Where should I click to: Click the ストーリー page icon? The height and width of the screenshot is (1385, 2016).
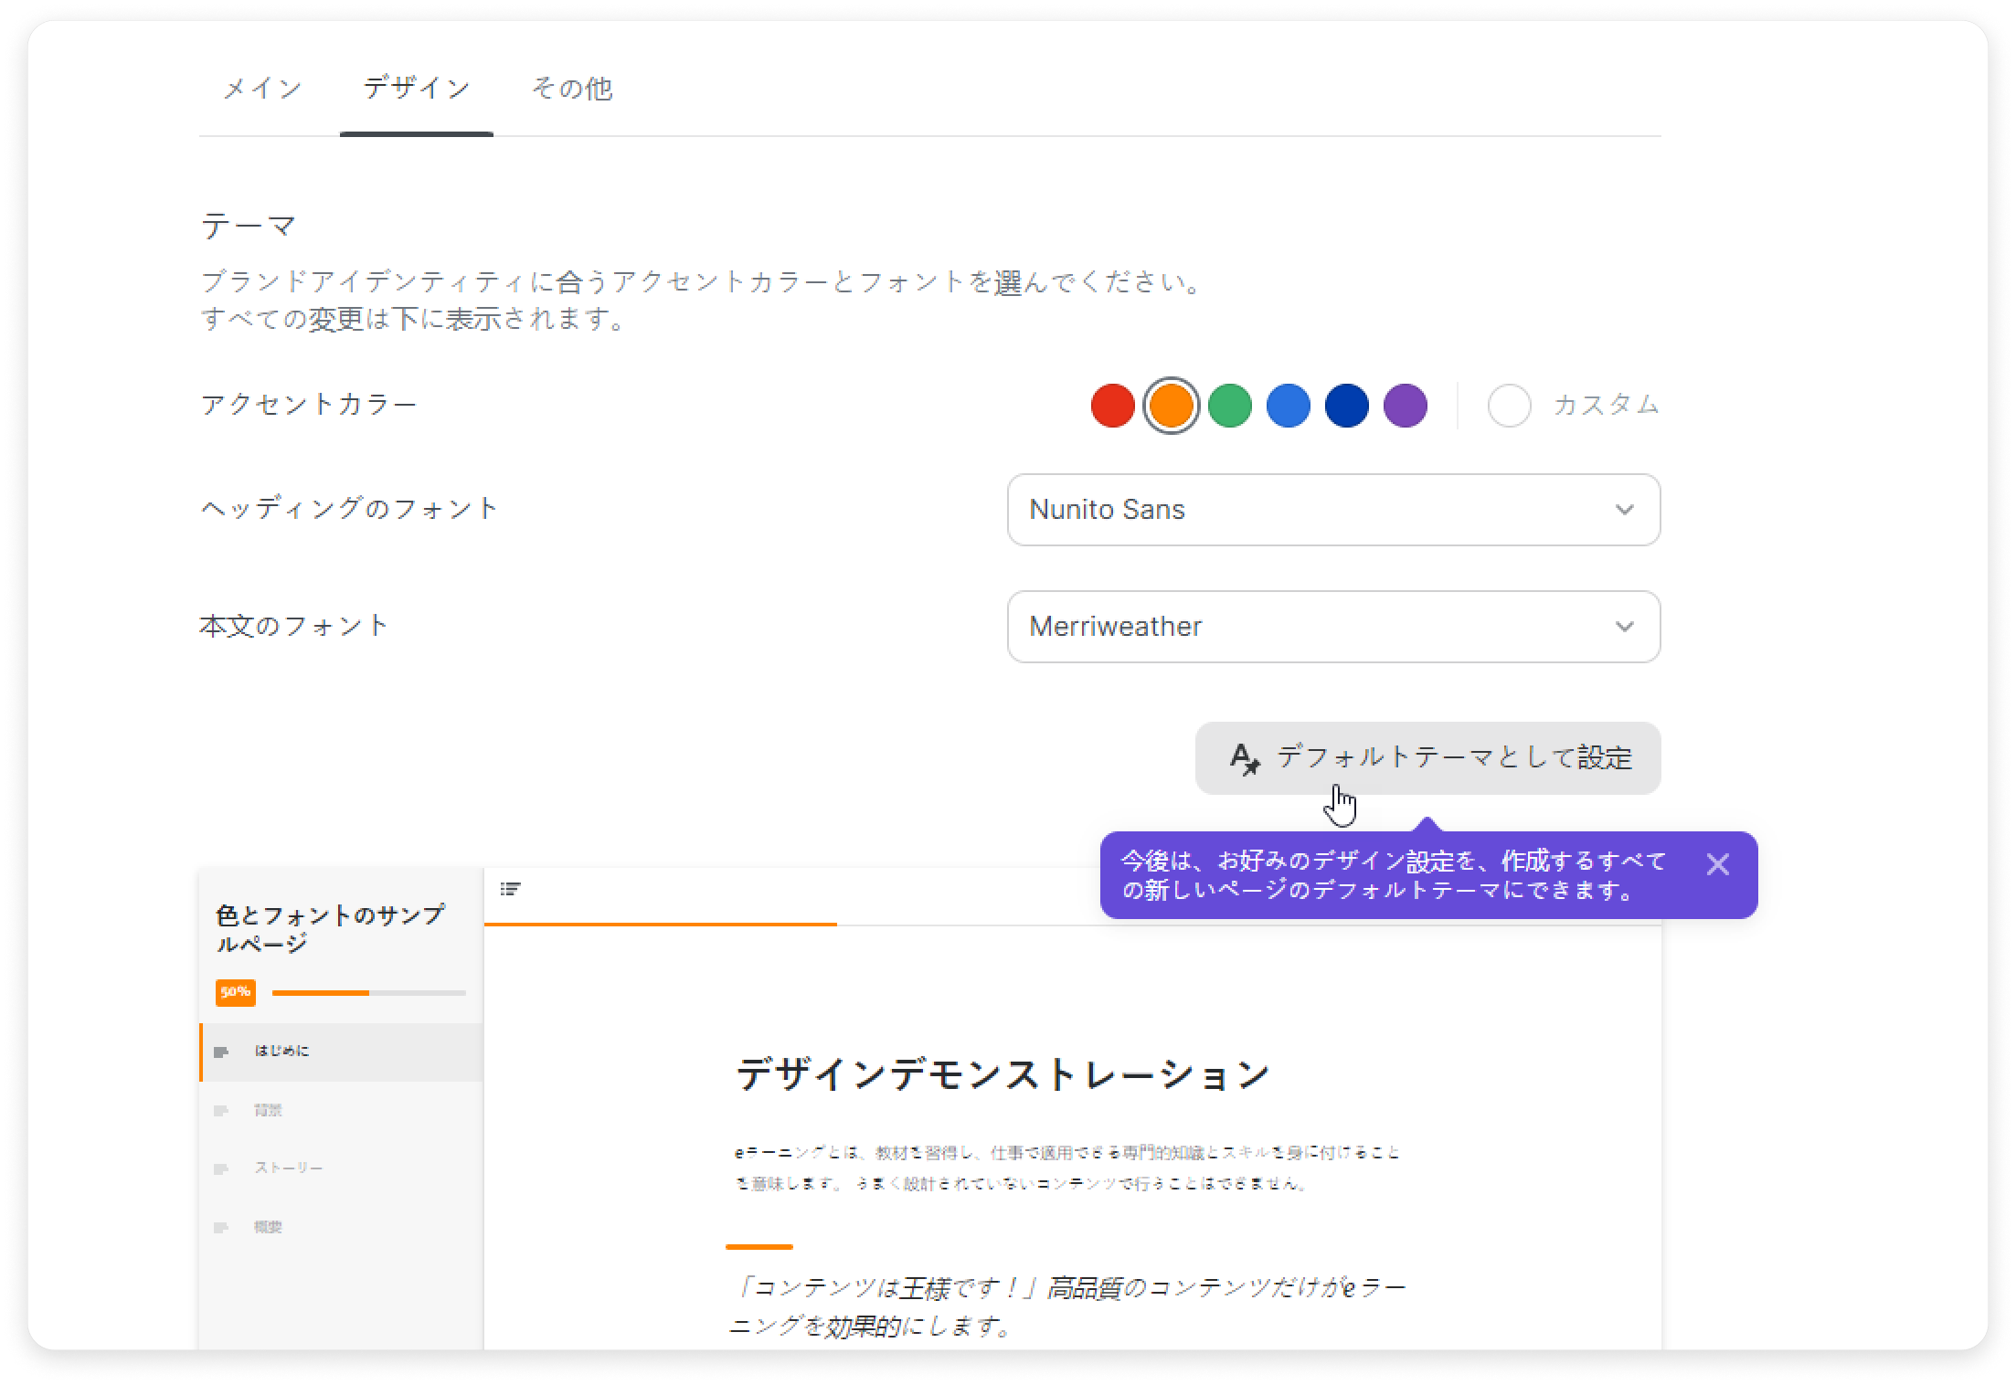click(221, 1169)
